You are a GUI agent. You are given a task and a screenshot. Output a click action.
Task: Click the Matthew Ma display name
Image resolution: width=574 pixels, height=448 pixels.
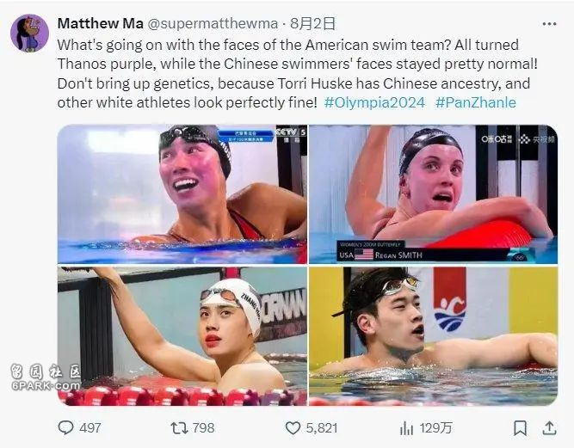pos(101,23)
